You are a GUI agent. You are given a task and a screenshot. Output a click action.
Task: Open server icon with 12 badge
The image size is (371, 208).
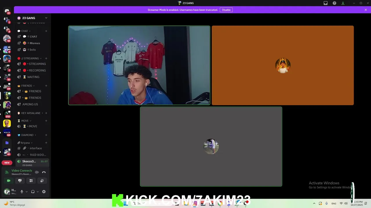tap(7, 77)
